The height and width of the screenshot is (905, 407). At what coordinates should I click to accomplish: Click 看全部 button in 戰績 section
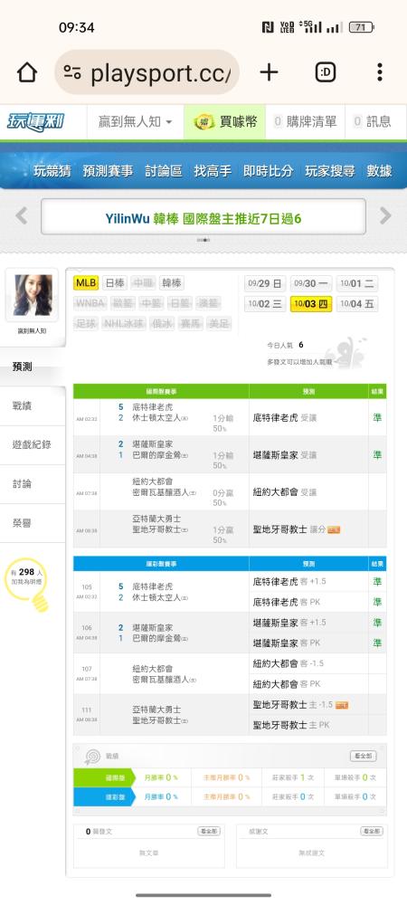click(x=364, y=756)
